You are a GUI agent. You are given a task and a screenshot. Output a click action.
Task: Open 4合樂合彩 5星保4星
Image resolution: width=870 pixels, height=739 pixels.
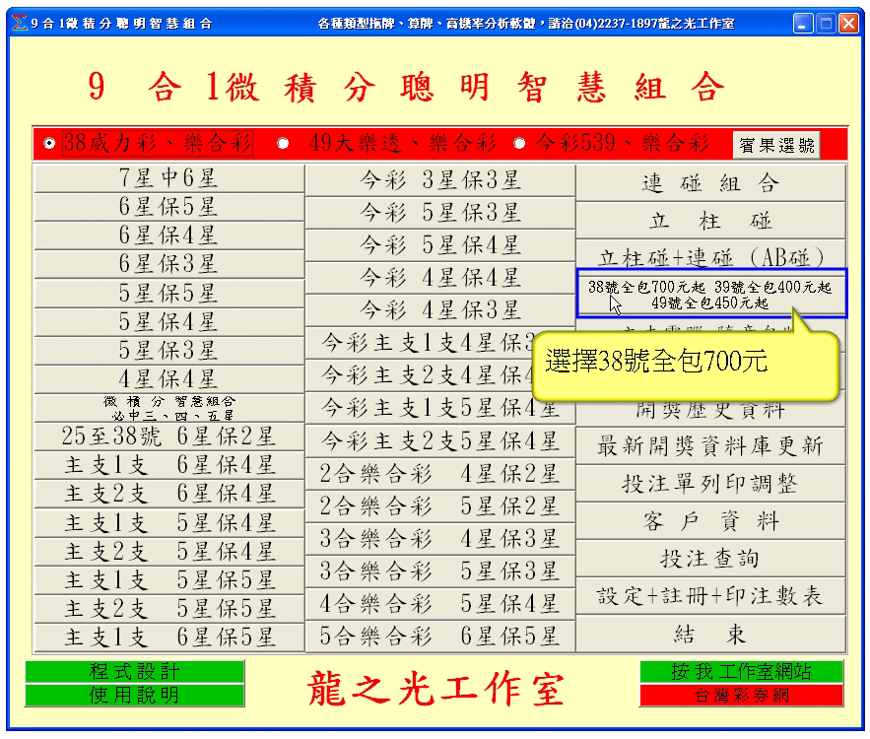[440, 604]
